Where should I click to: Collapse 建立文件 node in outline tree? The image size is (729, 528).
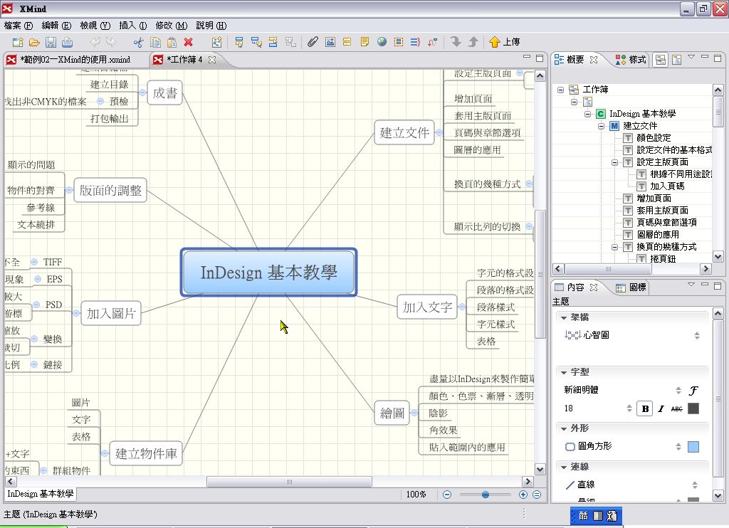pyautogui.click(x=601, y=126)
